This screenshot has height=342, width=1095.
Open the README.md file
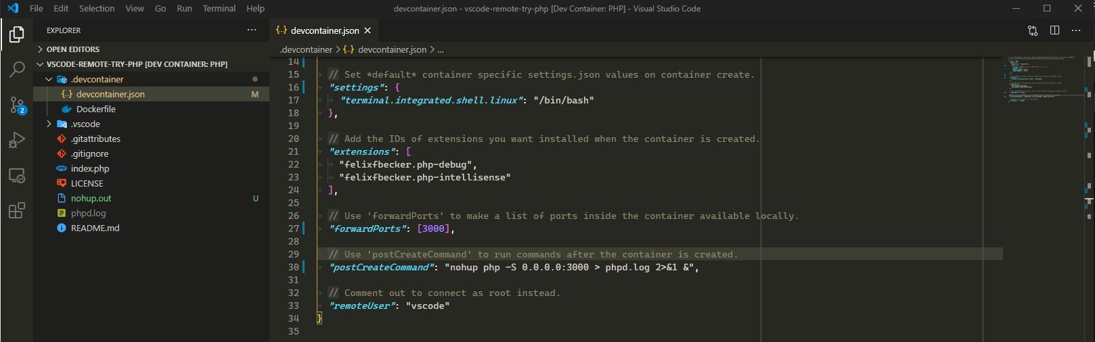pos(151,228)
